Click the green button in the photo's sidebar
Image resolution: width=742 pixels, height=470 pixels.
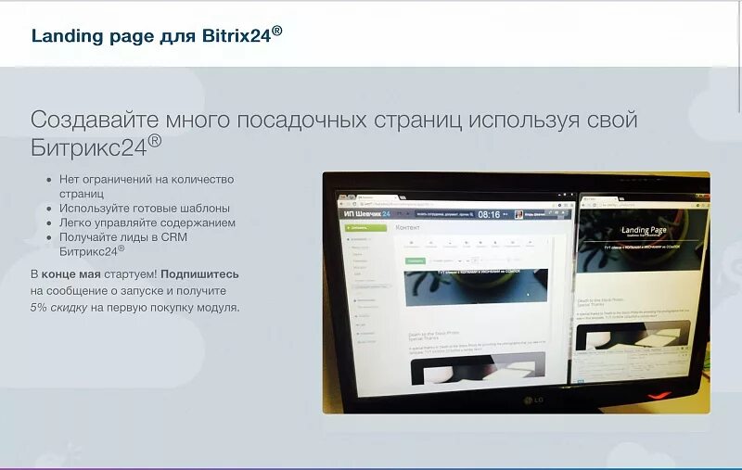365,228
